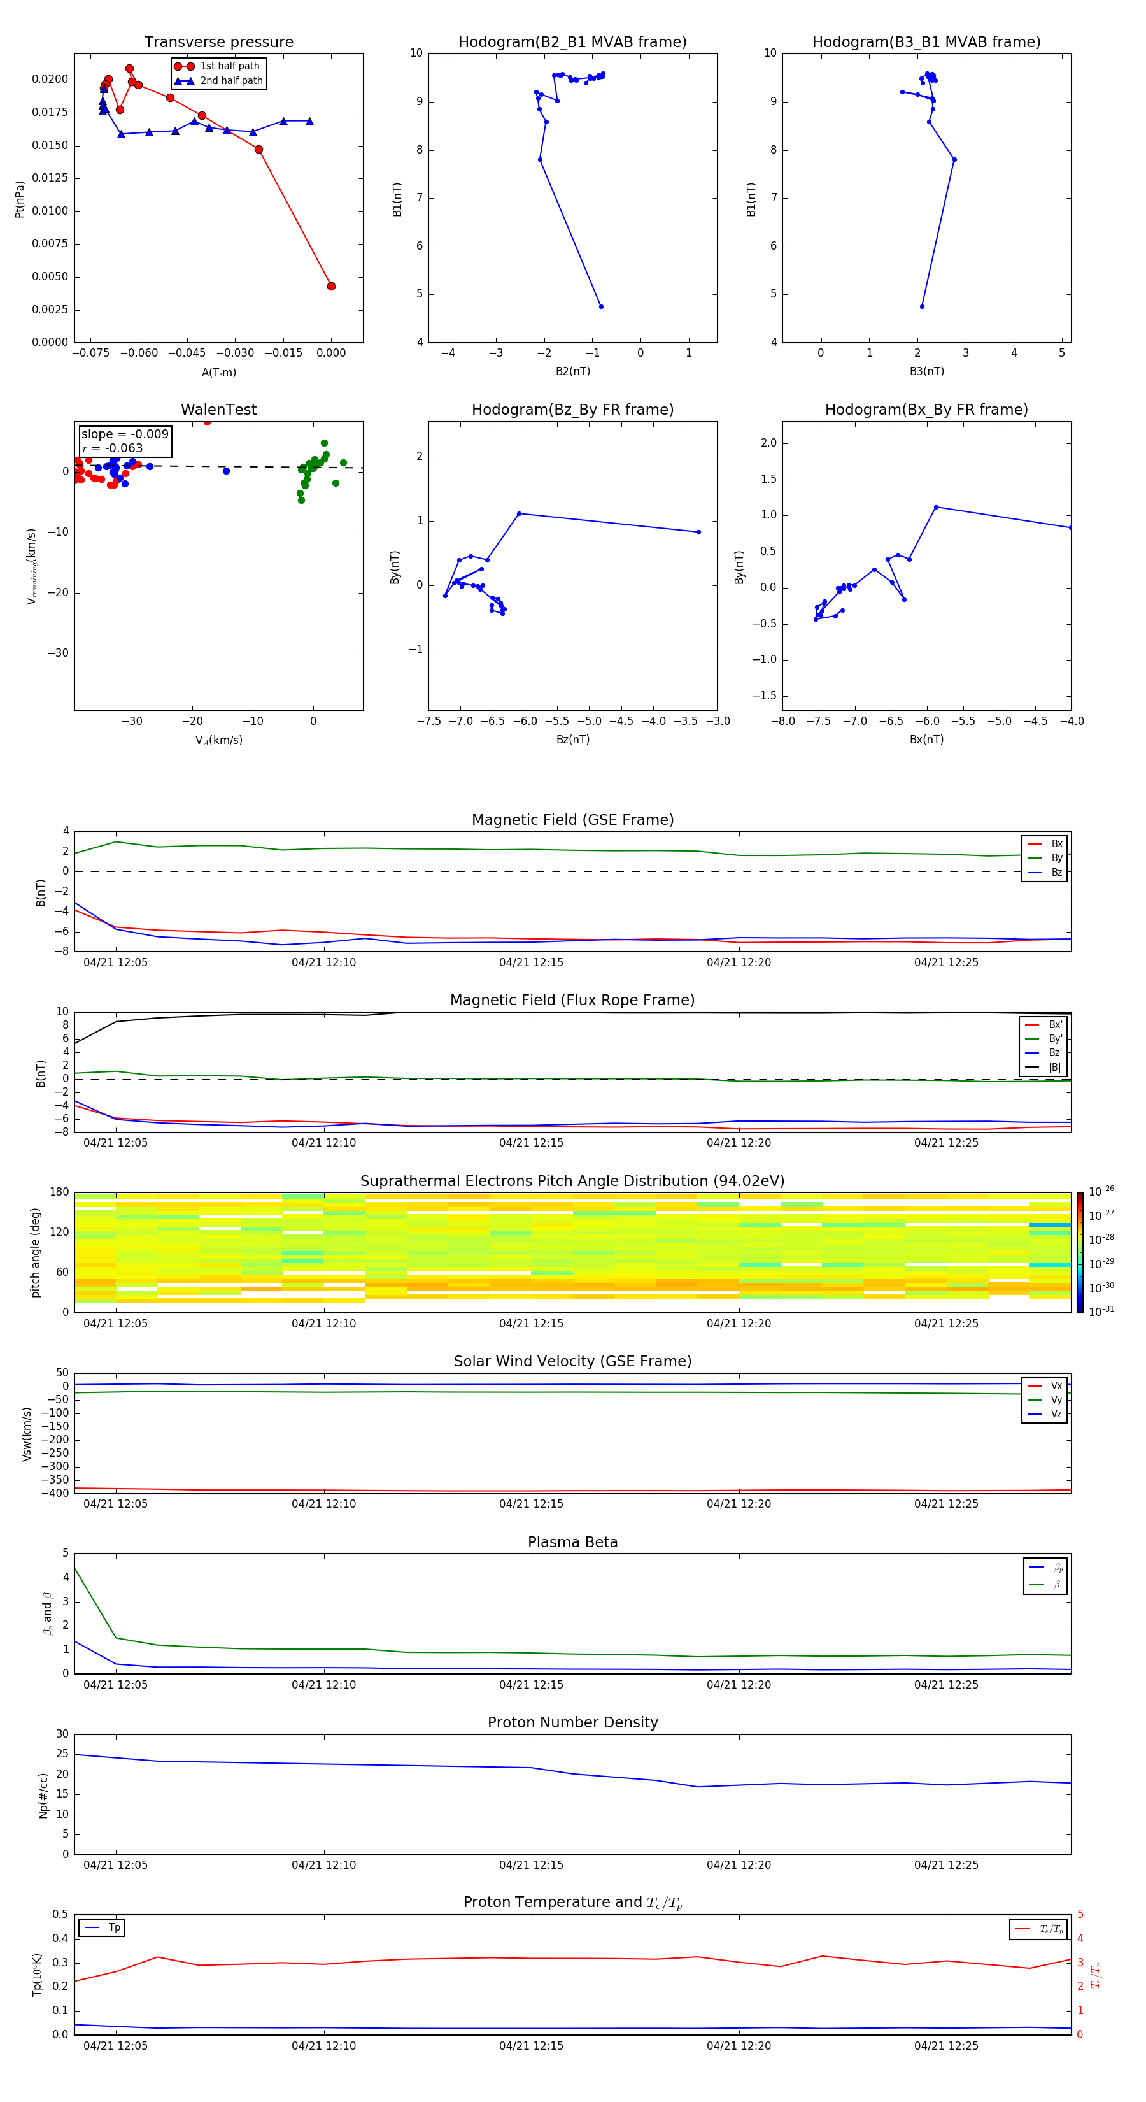Click the pitch angle distribution colorbar
The height and width of the screenshot is (2102, 1146).
point(1080,1252)
